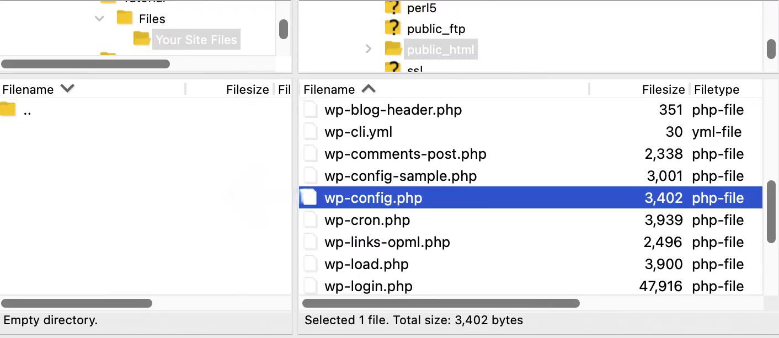
Task: Click the question mark icon next to ssl
Action: tap(392, 69)
